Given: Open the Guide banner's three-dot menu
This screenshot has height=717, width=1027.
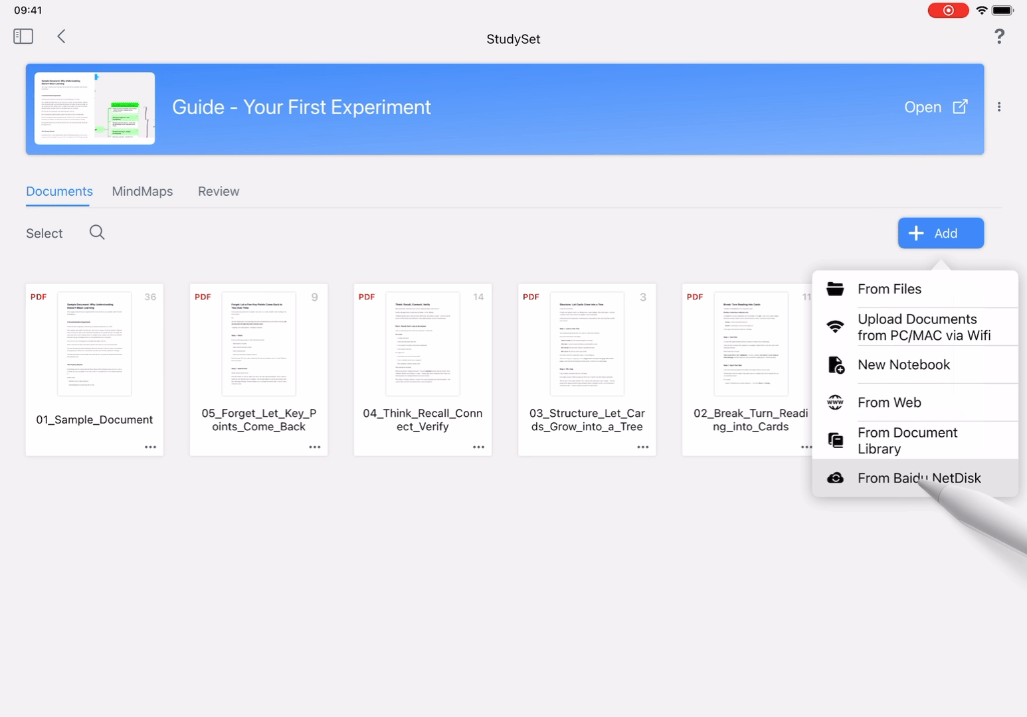Looking at the screenshot, I should [999, 108].
